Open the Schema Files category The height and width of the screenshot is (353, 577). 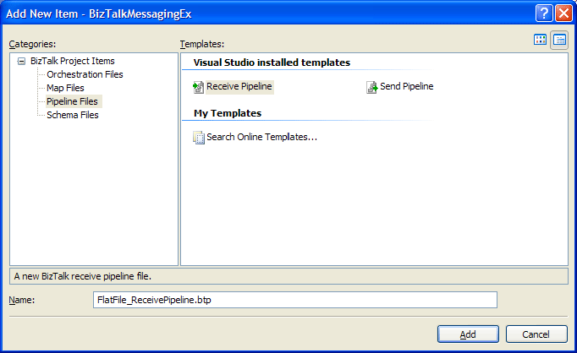pyautogui.click(x=72, y=115)
